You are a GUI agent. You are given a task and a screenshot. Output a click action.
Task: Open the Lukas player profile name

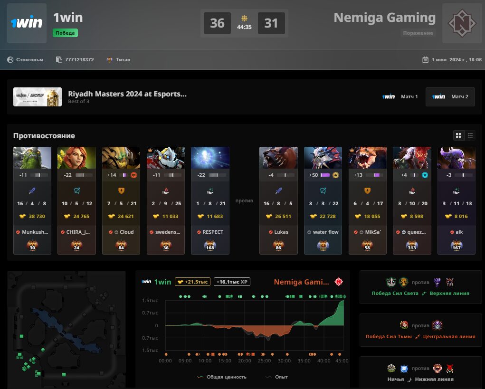pyautogui.click(x=281, y=232)
